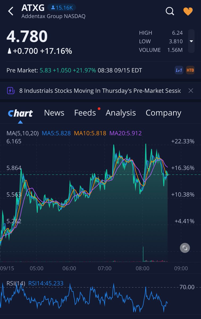Image resolution: width=201 pixels, height=319 pixels.
Task: Select the MA20:5.912 value
Action: [x=125, y=133]
